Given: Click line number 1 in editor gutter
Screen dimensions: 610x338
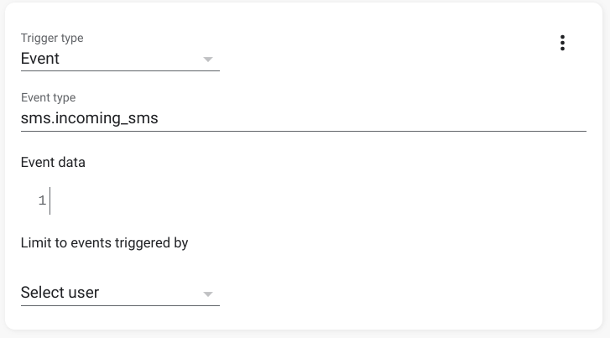Looking at the screenshot, I should tap(42, 201).
